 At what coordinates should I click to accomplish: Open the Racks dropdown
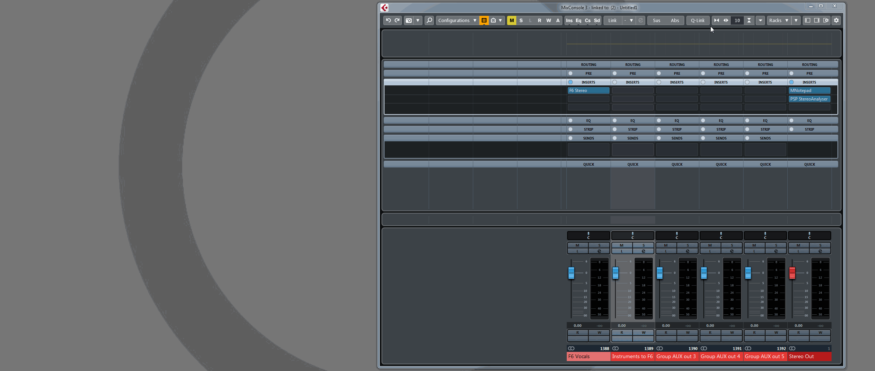[x=778, y=20]
